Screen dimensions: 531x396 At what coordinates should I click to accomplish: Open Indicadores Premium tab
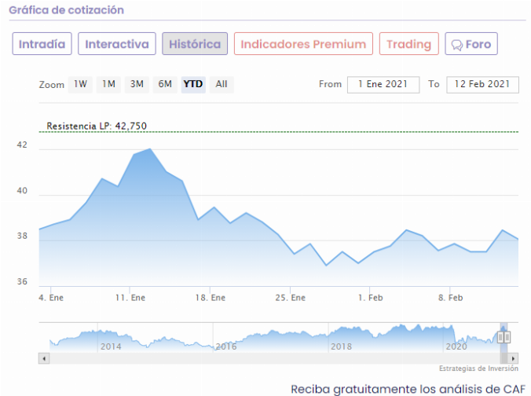303,44
